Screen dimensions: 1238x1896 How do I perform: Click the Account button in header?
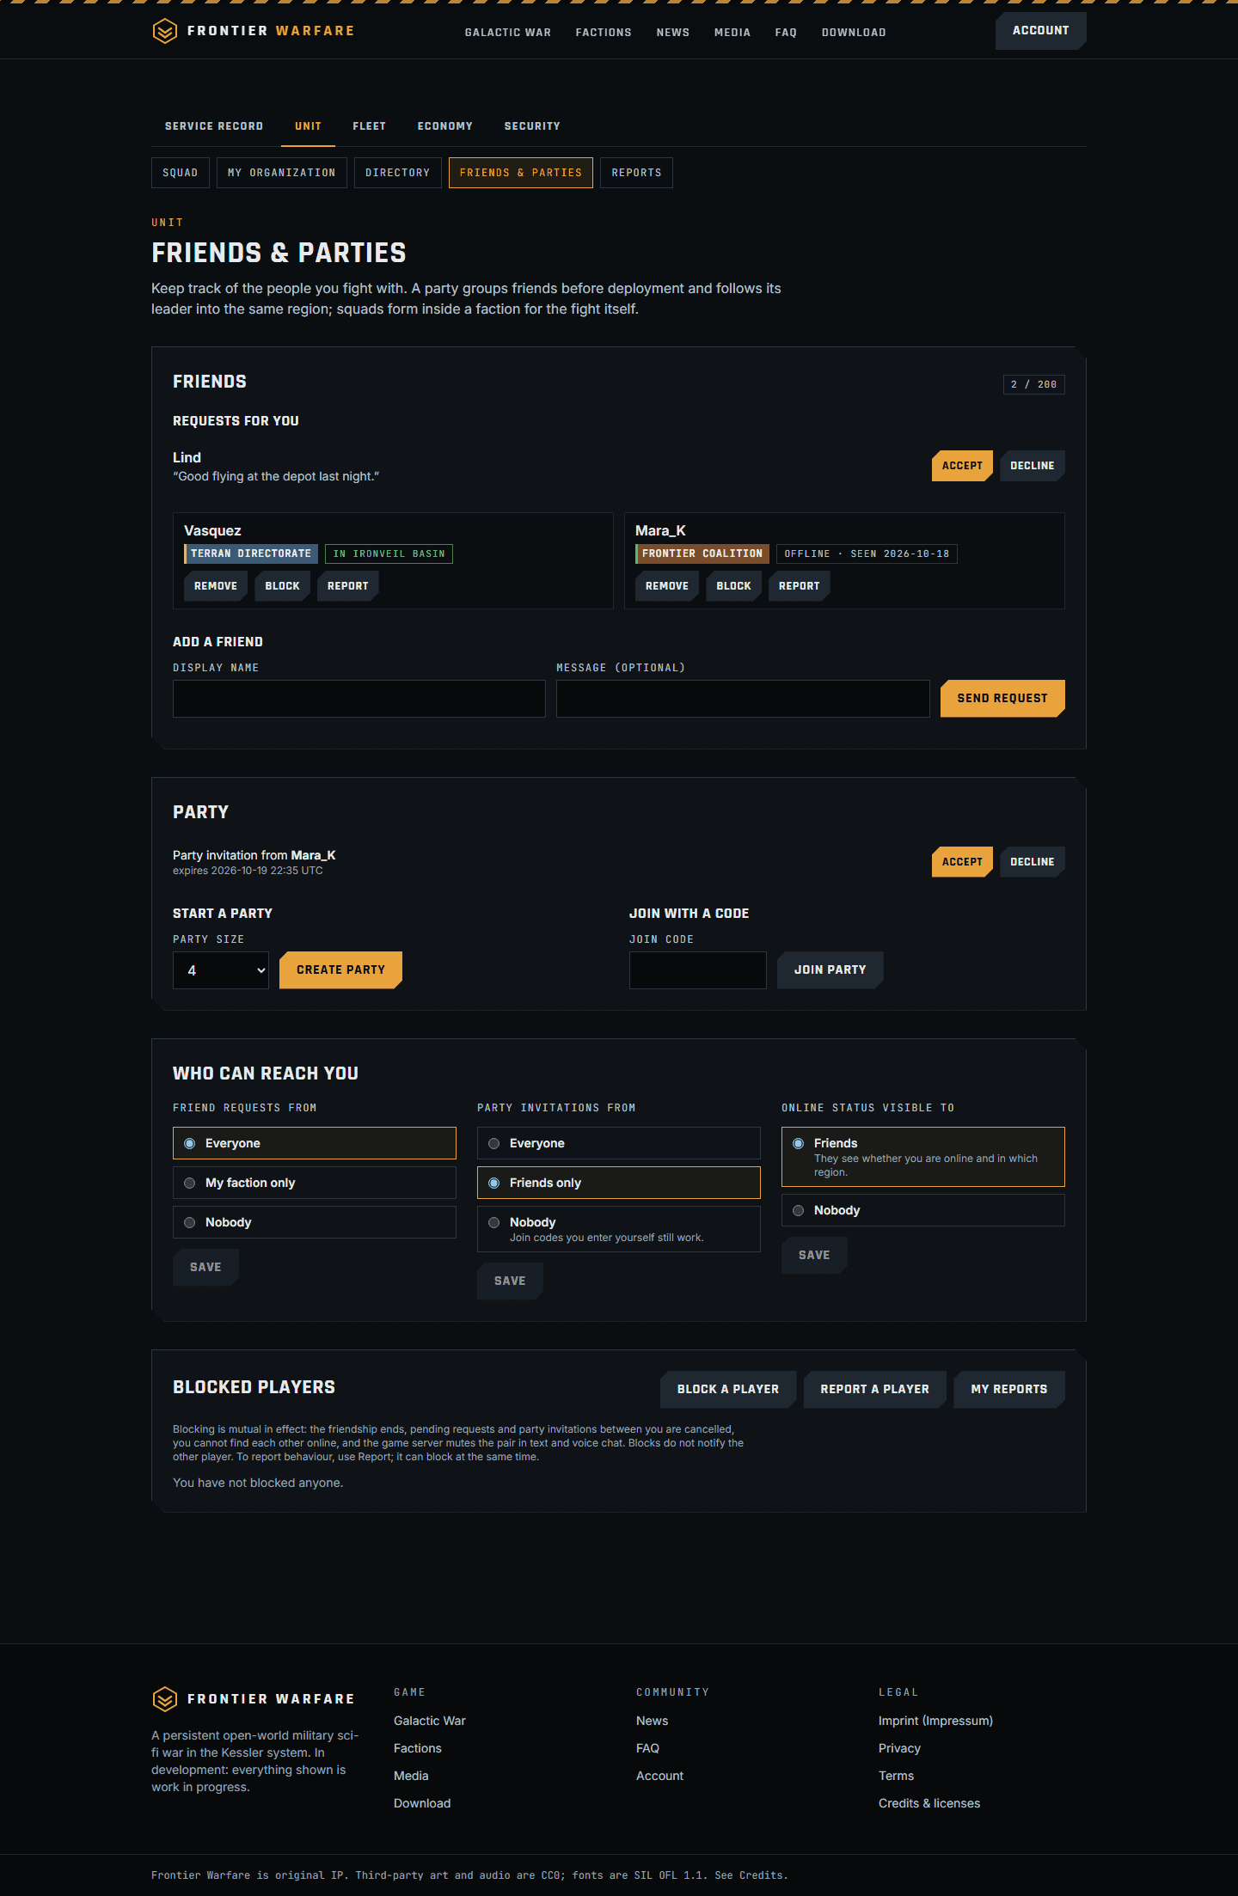pos(1041,31)
